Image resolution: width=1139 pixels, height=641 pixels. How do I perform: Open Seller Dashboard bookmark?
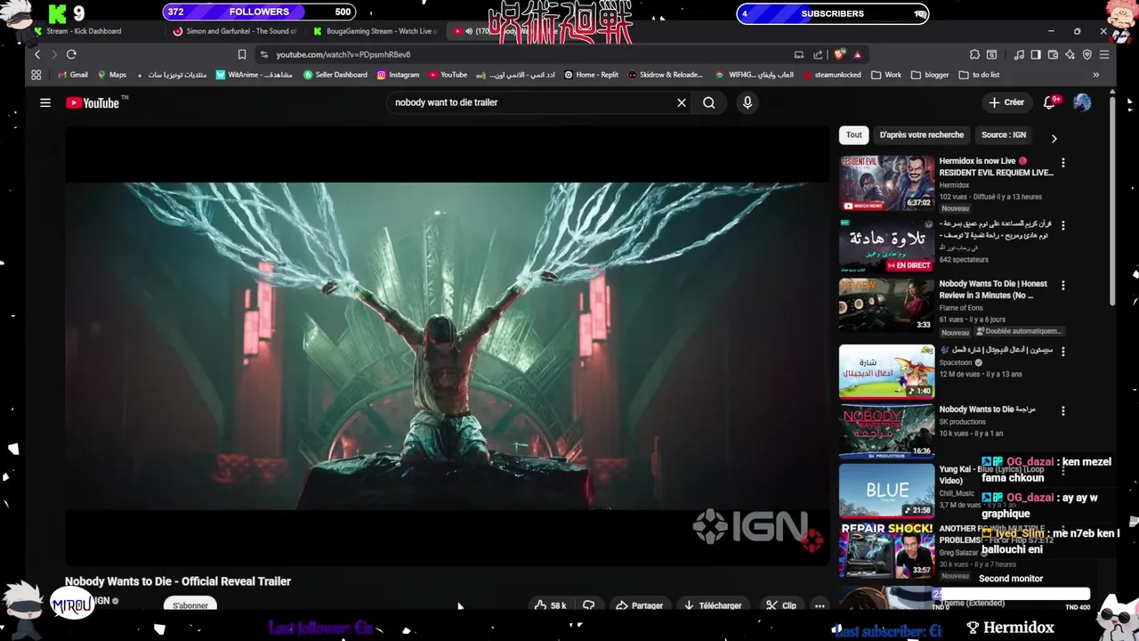[x=335, y=75]
